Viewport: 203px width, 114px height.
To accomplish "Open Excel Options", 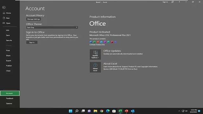I will pyautogui.click(x=9, y=104).
